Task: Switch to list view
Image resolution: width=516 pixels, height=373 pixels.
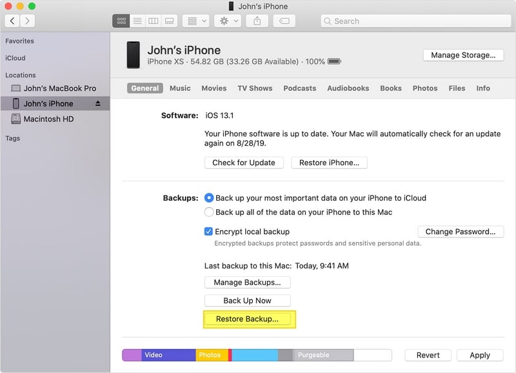Action: coord(137,20)
